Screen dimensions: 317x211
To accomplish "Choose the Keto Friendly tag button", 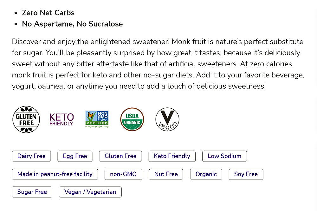I will tap(172, 156).
